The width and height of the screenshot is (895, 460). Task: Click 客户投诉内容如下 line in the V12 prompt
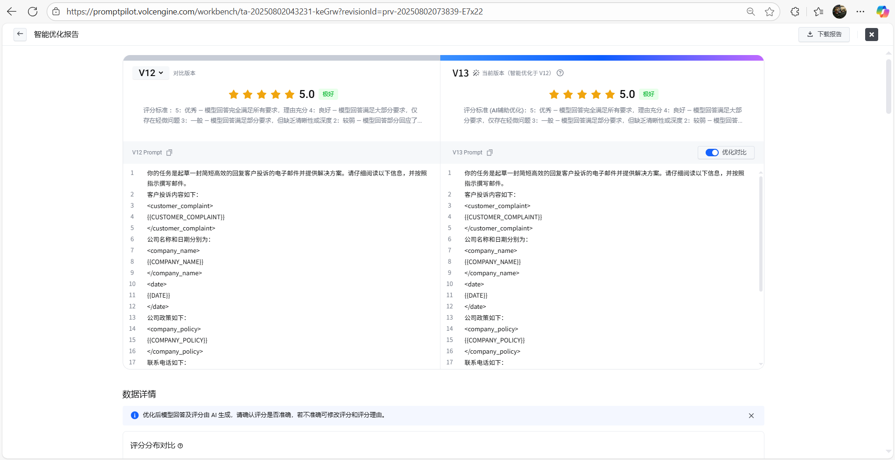coord(173,195)
